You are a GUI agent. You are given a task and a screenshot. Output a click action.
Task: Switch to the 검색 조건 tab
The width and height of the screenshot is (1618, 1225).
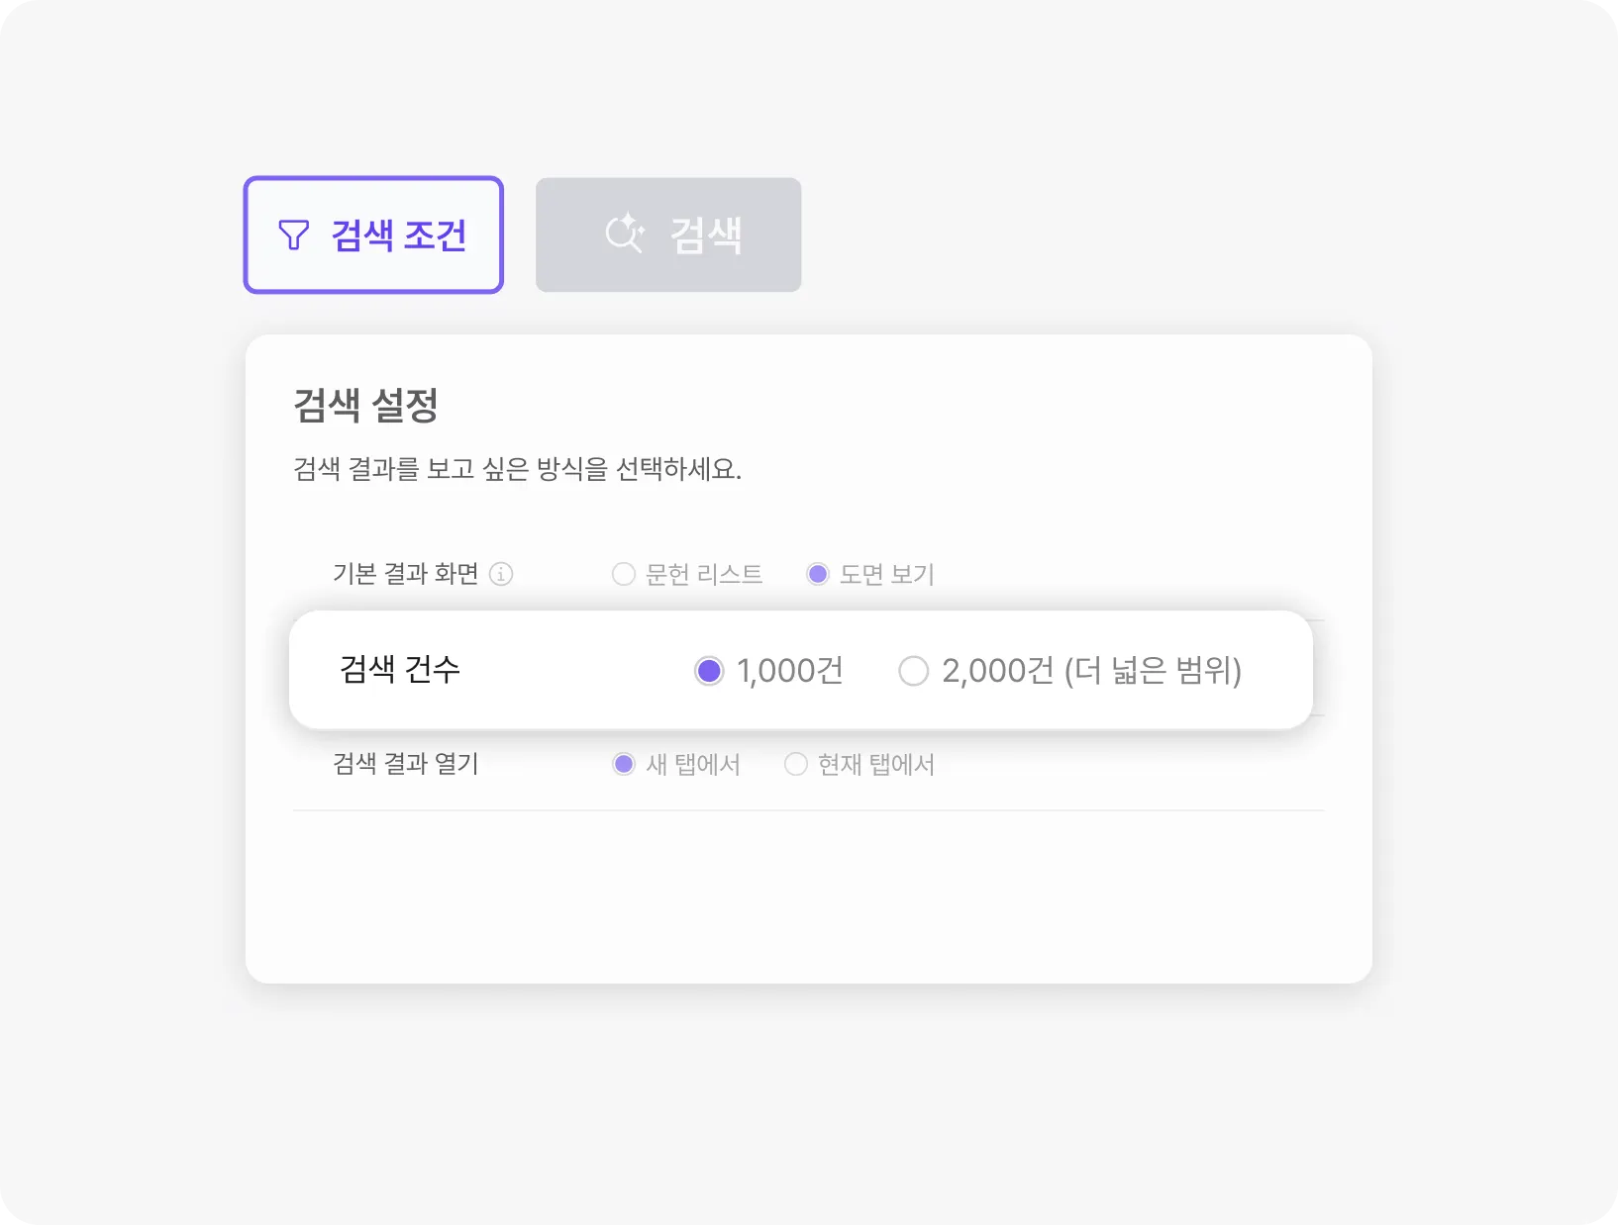point(373,234)
